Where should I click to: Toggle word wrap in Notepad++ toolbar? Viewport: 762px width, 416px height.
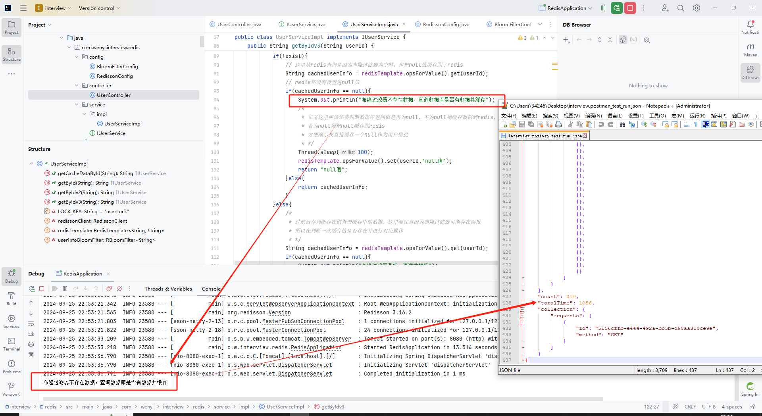(x=687, y=125)
